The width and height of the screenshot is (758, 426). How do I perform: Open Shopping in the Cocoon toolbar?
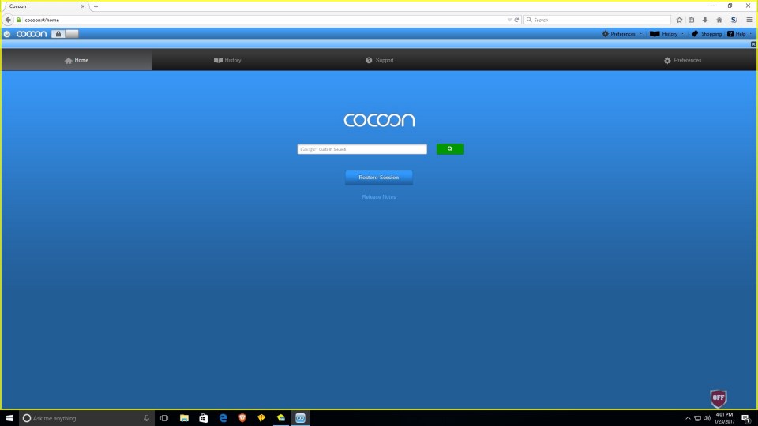coord(706,34)
